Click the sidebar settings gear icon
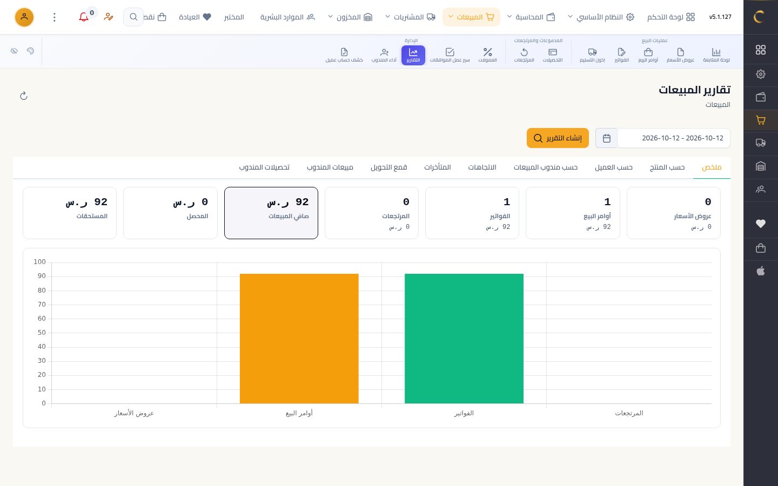The height and width of the screenshot is (486, 778). pos(761,74)
